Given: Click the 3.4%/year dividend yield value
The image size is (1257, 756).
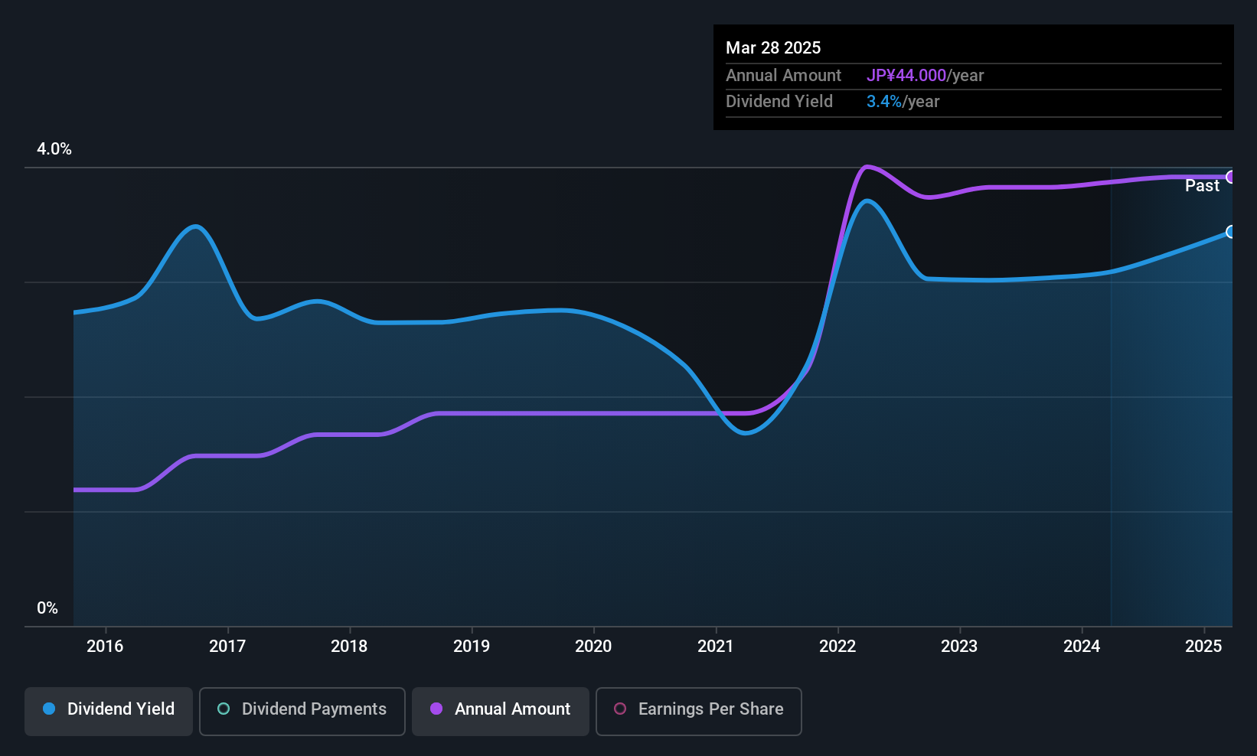Looking at the screenshot, I should 903,102.
